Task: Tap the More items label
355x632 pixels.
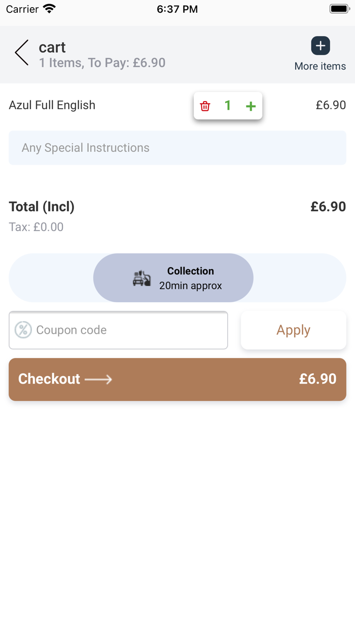Action: (x=320, y=66)
